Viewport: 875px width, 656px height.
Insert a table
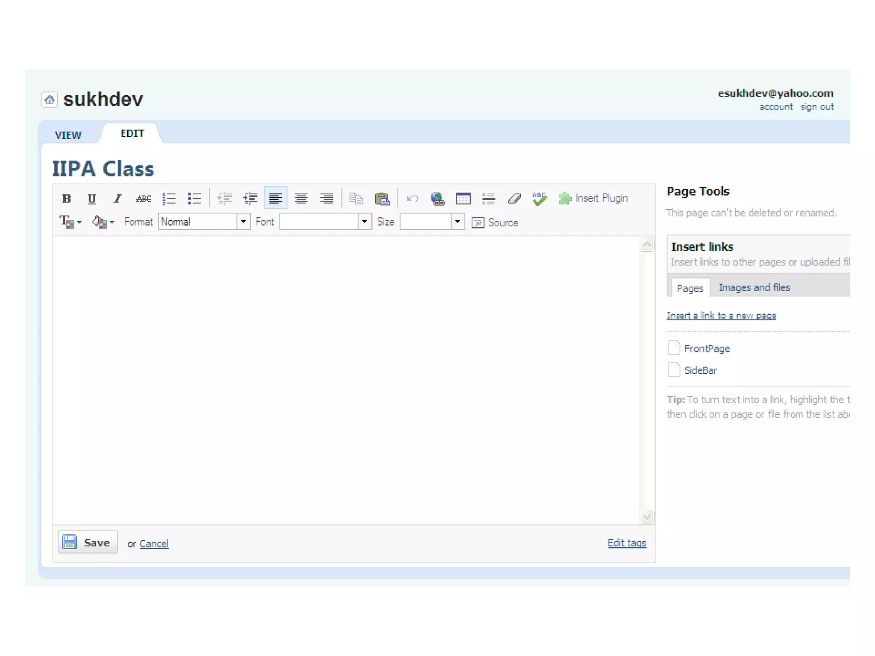coord(463,199)
